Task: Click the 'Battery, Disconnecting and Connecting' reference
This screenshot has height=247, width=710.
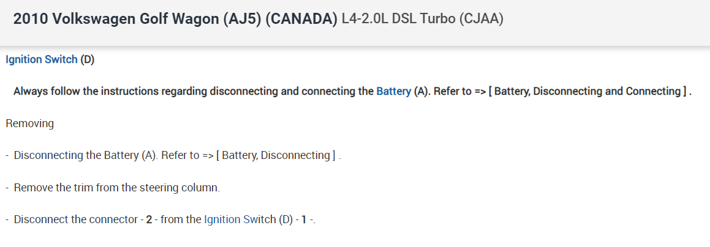Action: point(587,91)
